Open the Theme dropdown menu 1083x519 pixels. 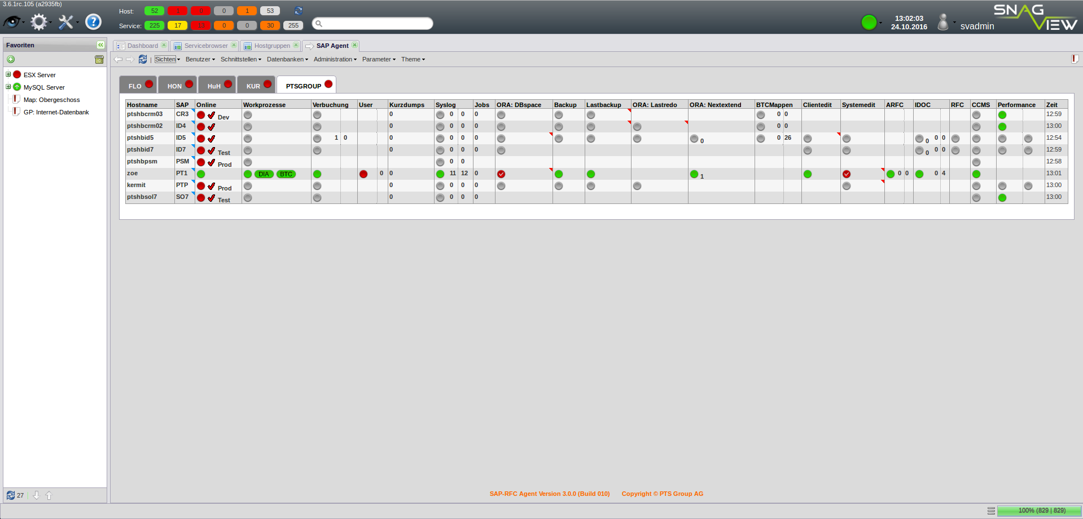coord(413,59)
